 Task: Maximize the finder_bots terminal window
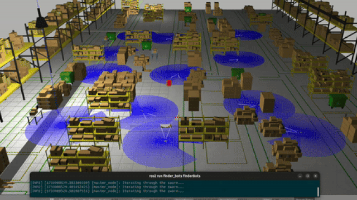(307, 176)
